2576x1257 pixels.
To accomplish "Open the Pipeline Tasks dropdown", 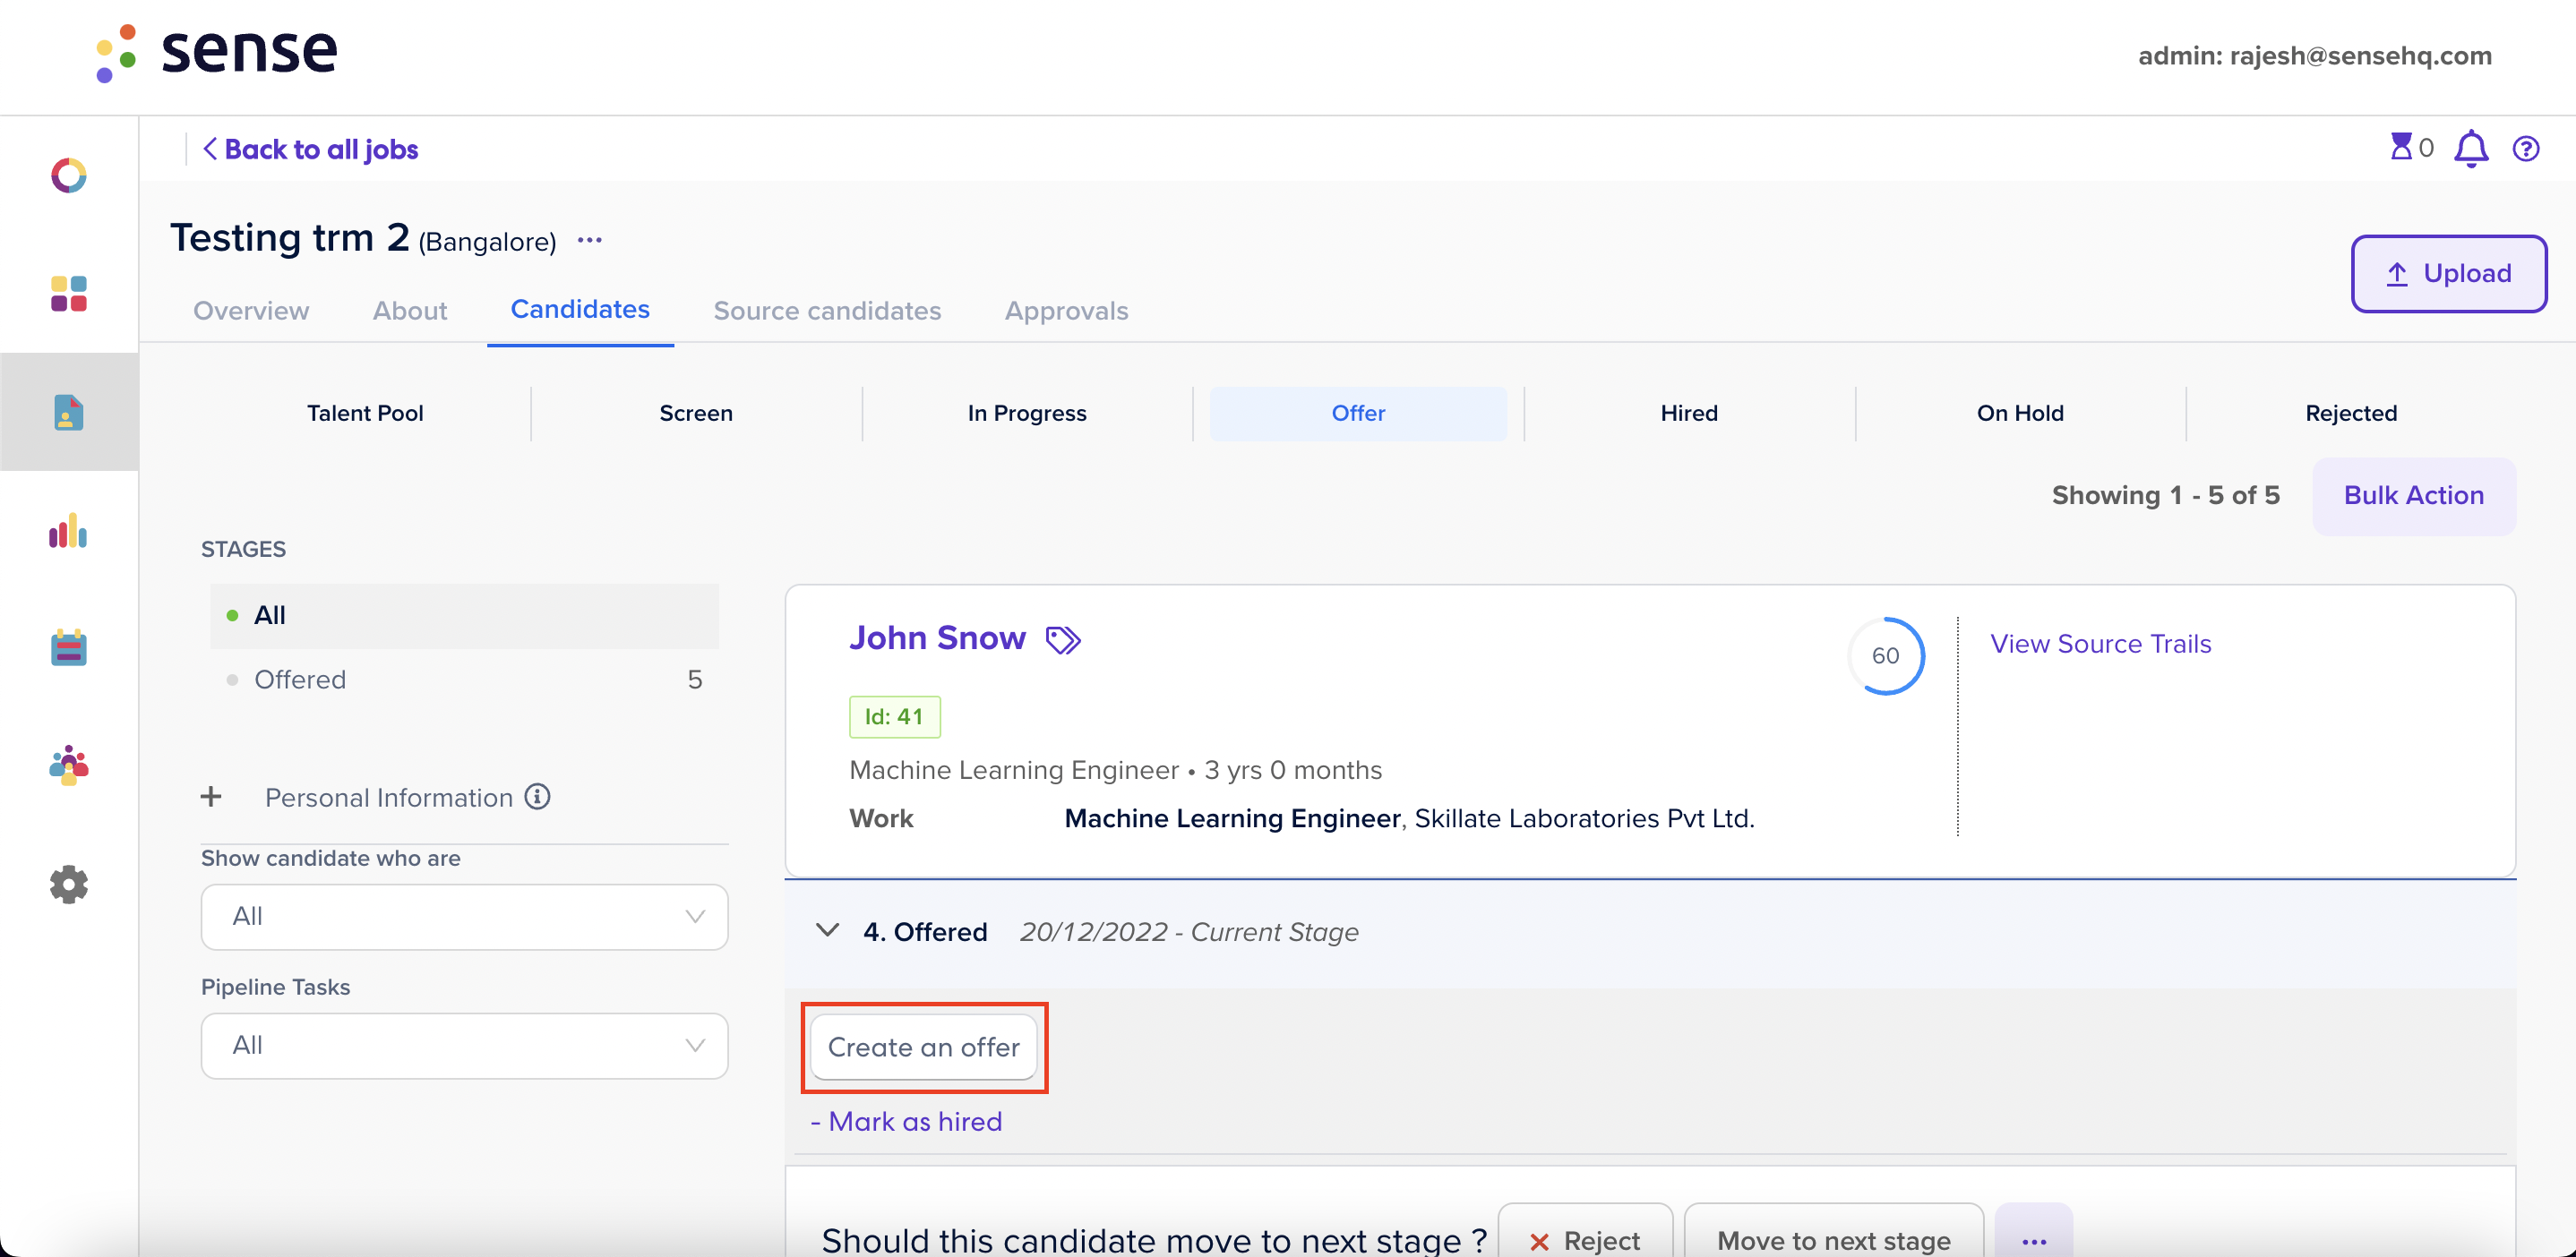I will click(464, 1045).
